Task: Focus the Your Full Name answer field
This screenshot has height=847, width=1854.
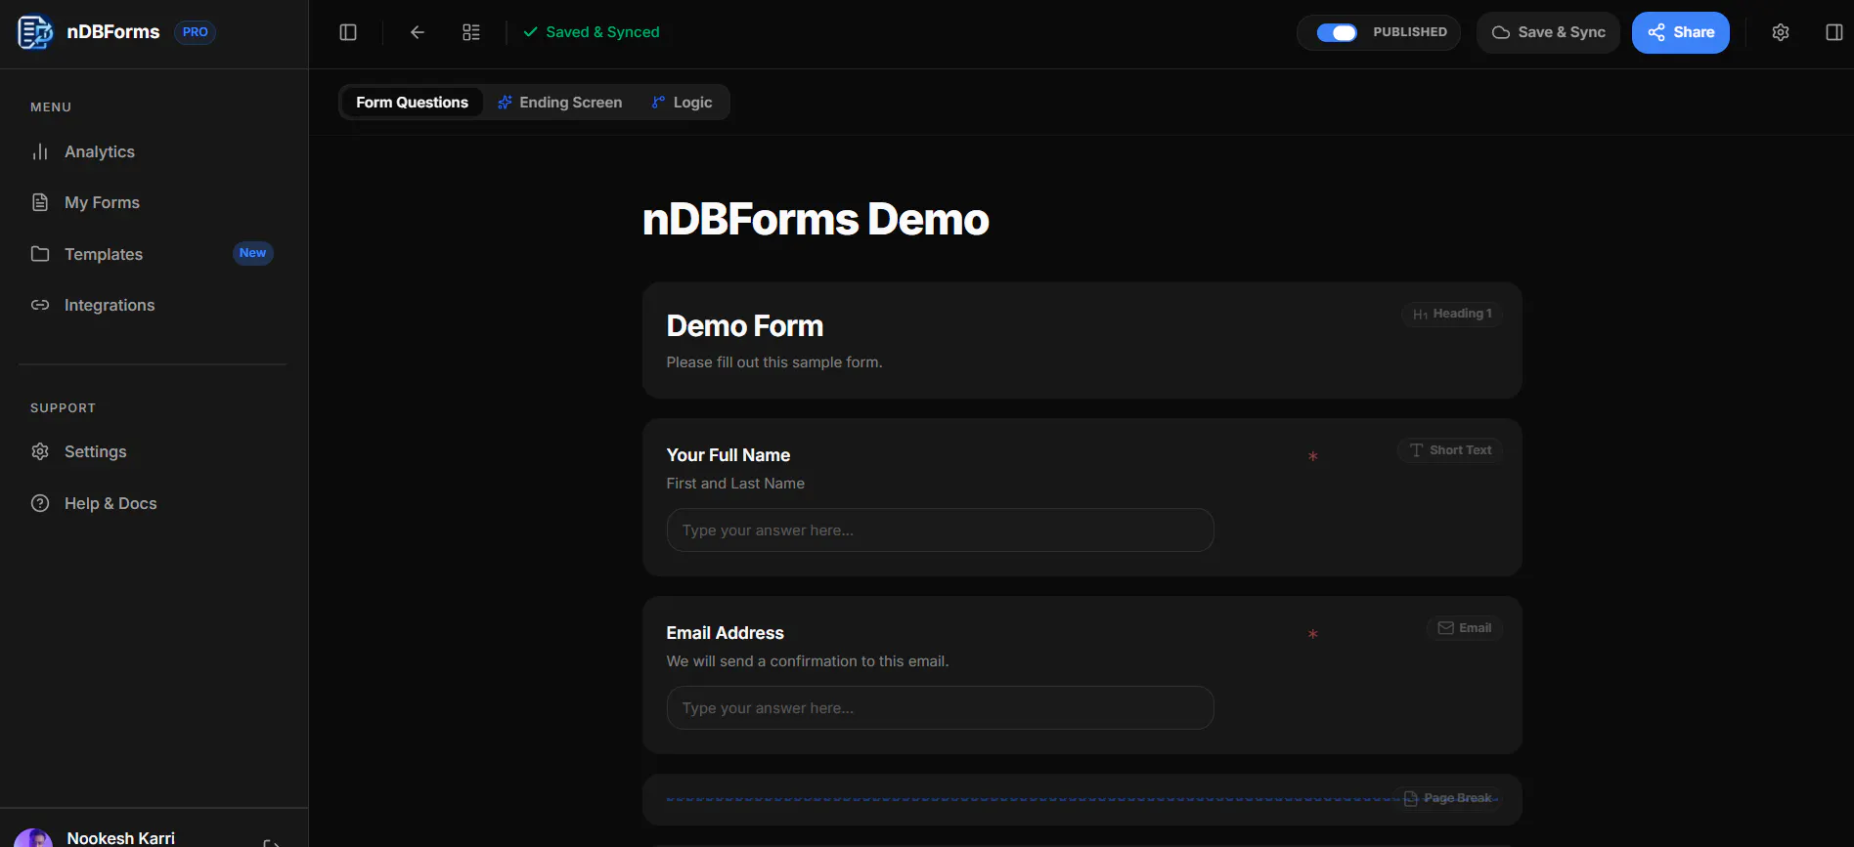Action: click(x=940, y=530)
